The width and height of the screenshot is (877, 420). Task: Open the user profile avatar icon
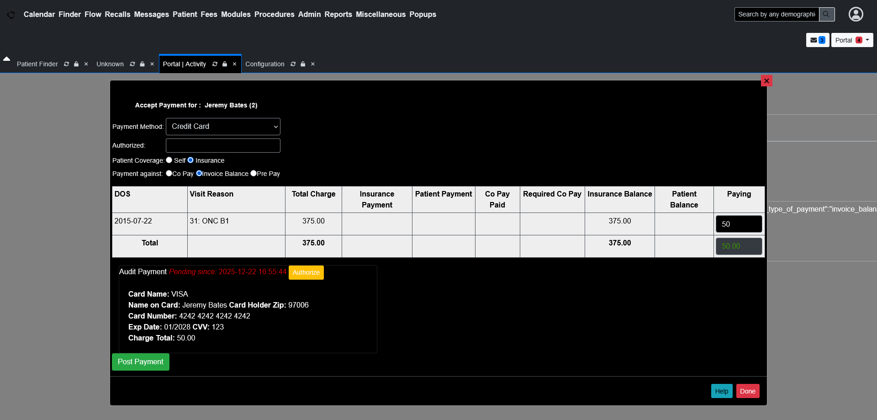pyautogui.click(x=856, y=14)
